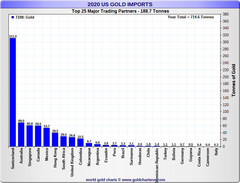Click the chart title 2020 US GOLD IMPORTS
This screenshot has height=183, width=240.
coord(120,5)
